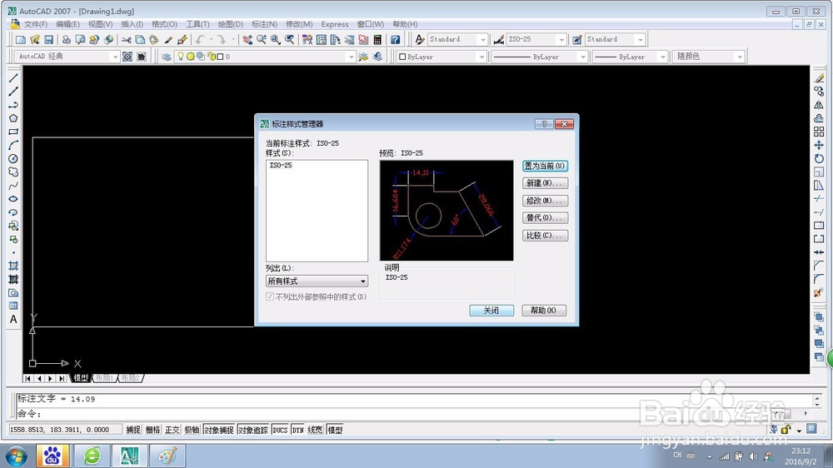Toggle 栅格 grid display in status bar
The width and height of the screenshot is (833, 468).
153,430
